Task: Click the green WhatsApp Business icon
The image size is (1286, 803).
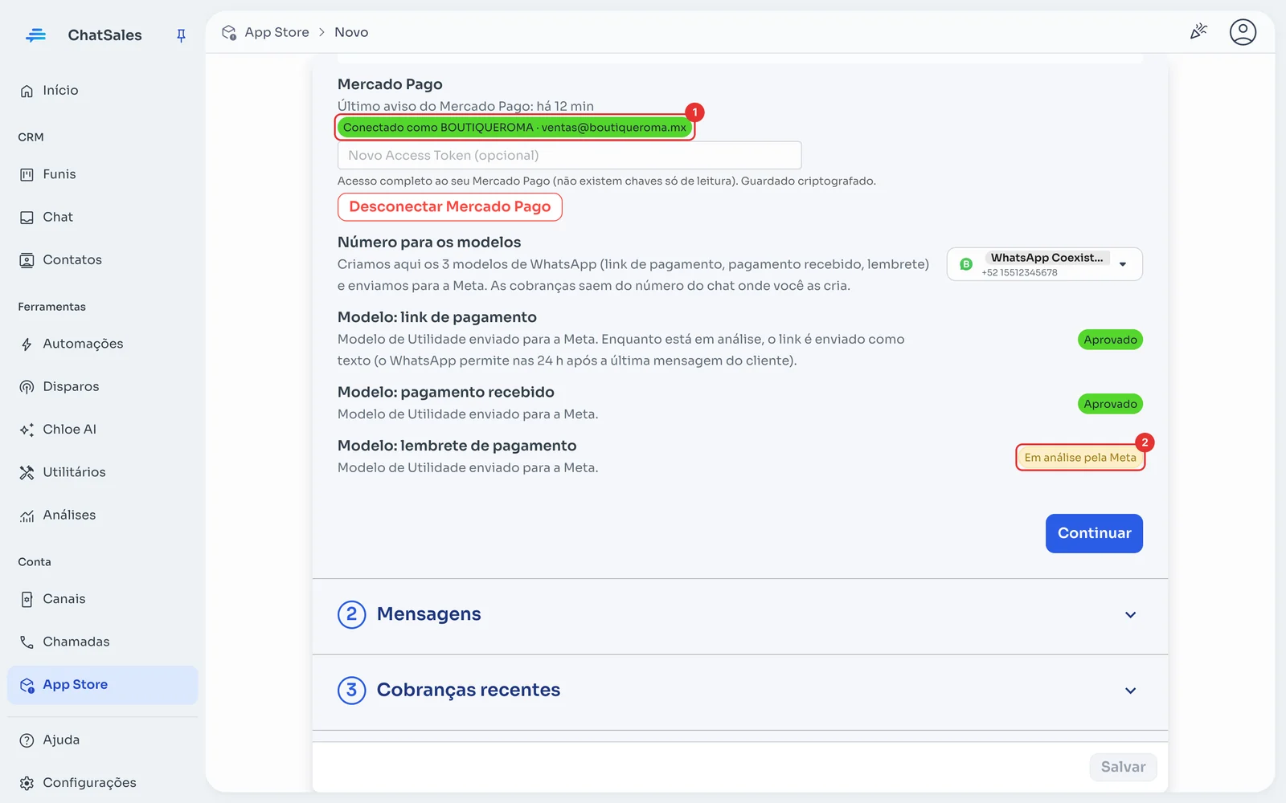Action: click(x=966, y=264)
